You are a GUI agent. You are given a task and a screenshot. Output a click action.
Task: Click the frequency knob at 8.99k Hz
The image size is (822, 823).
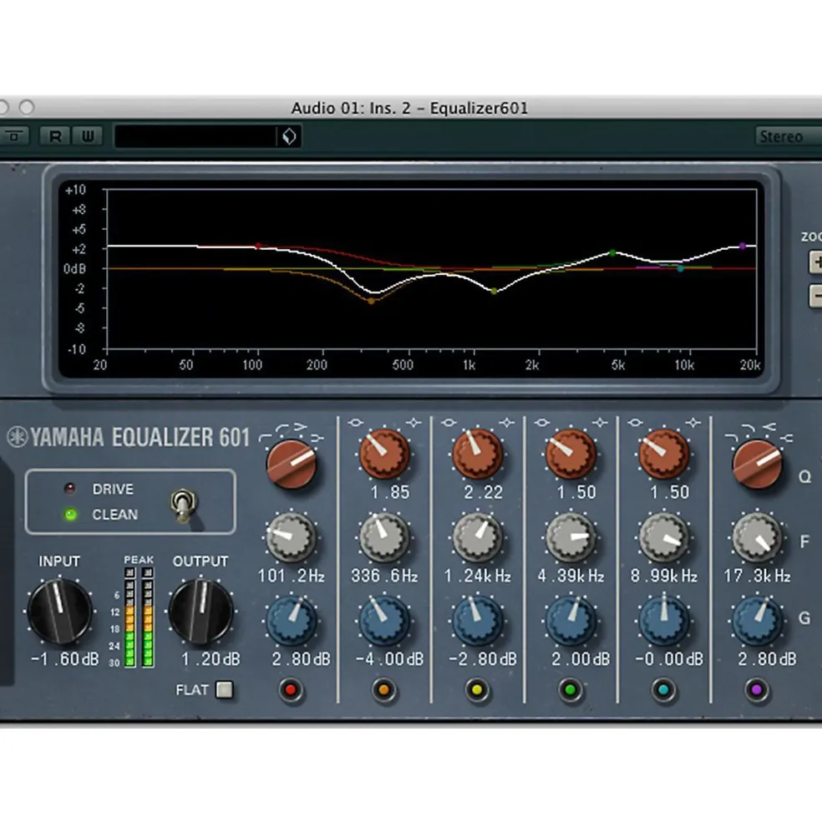pyautogui.click(x=663, y=537)
